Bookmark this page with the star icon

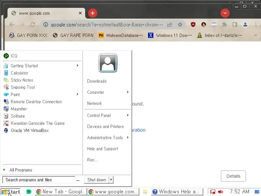pos(180,25)
